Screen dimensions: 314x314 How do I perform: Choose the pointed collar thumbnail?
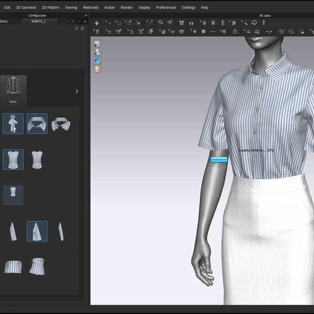37,124
